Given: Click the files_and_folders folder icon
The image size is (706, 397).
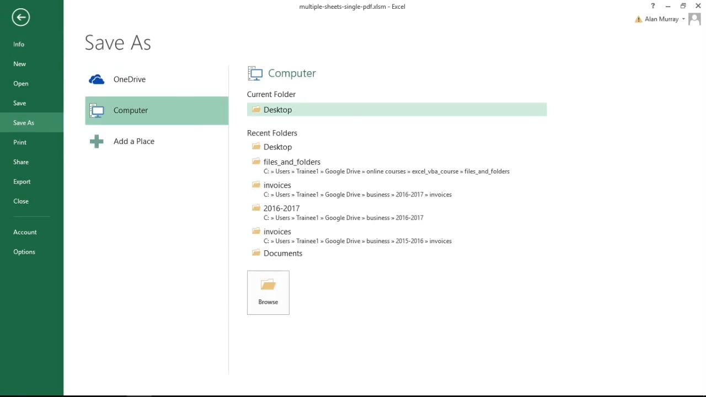Looking at the screenshot, I should tap(256, 161).
